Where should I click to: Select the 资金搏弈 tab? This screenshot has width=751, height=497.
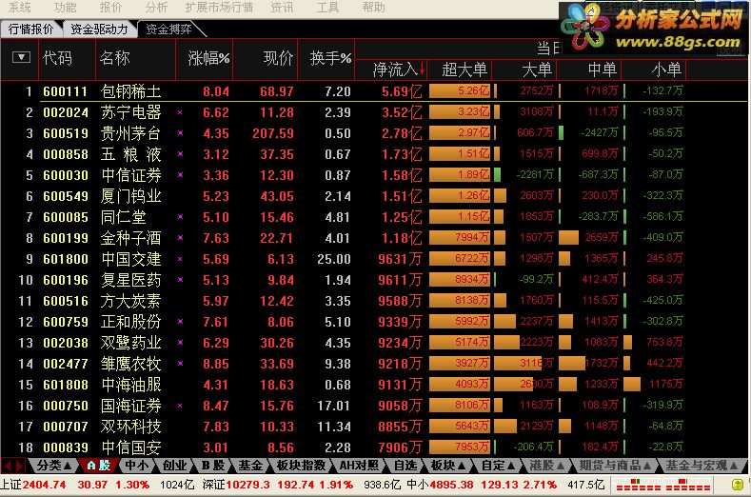pyautogui.click(x=168, y=30)
